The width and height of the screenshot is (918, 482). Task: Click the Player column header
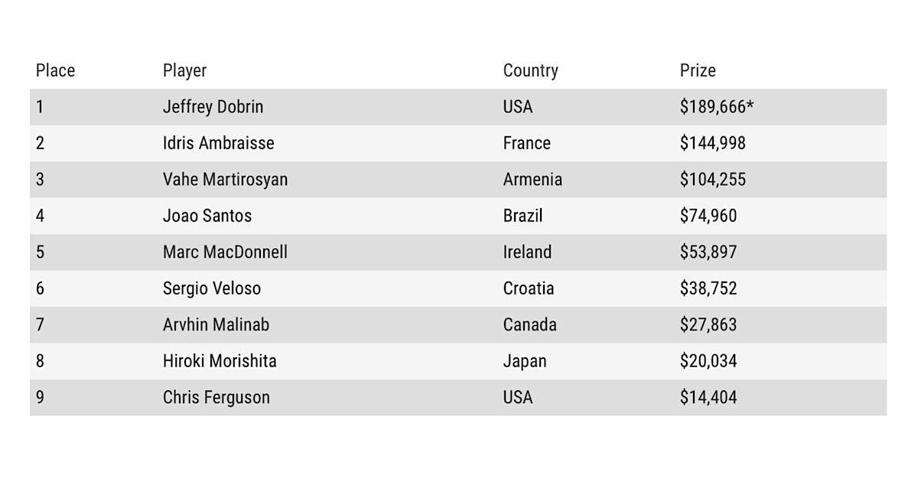click(x=184, y=71)
